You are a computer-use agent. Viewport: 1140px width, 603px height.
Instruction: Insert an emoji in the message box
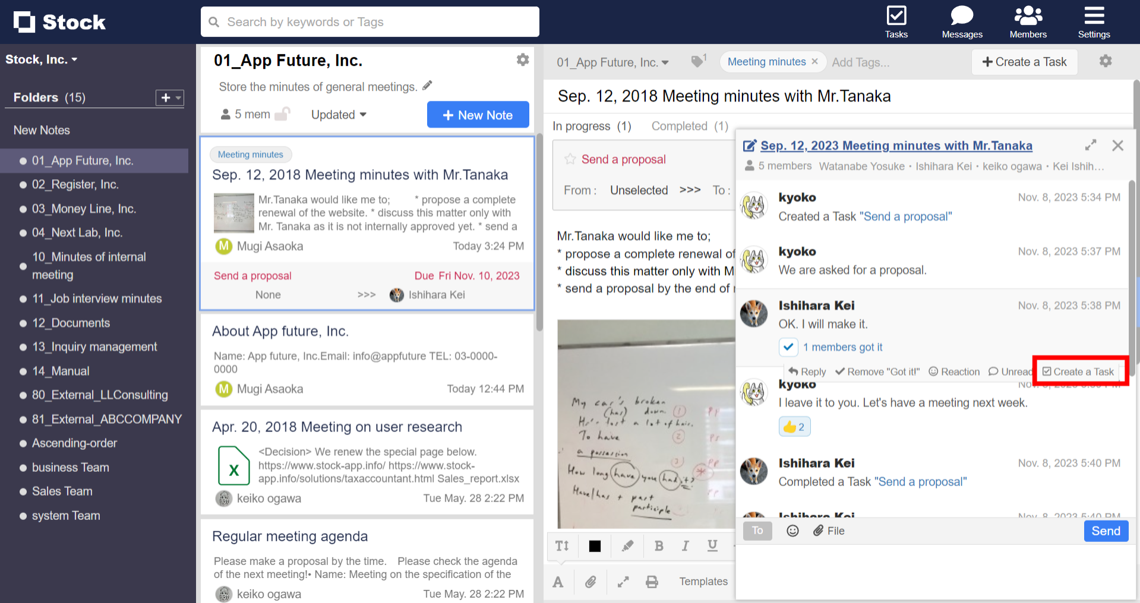pos(792,531)
